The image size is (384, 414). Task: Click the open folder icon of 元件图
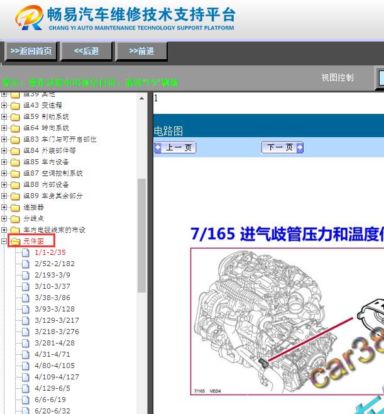tap(16, 242)
